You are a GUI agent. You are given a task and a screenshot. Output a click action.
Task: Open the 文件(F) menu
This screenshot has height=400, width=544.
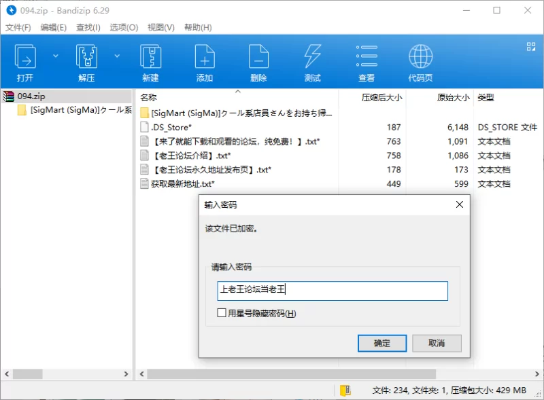[x=18, y=27]
